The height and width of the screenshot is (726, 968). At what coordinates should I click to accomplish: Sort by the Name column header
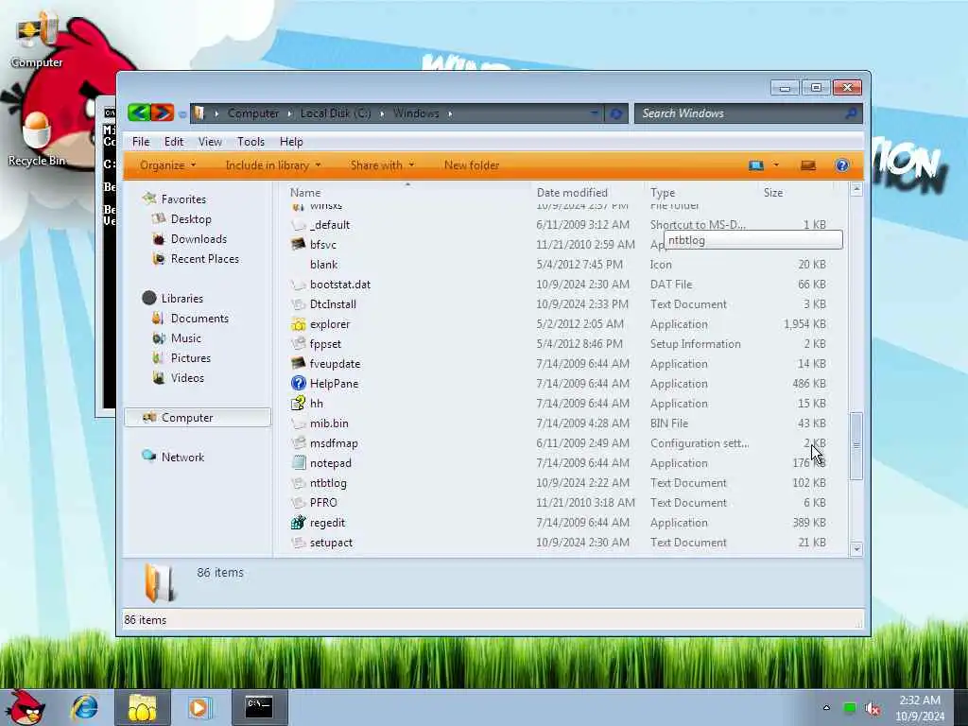tap(407, 192)
